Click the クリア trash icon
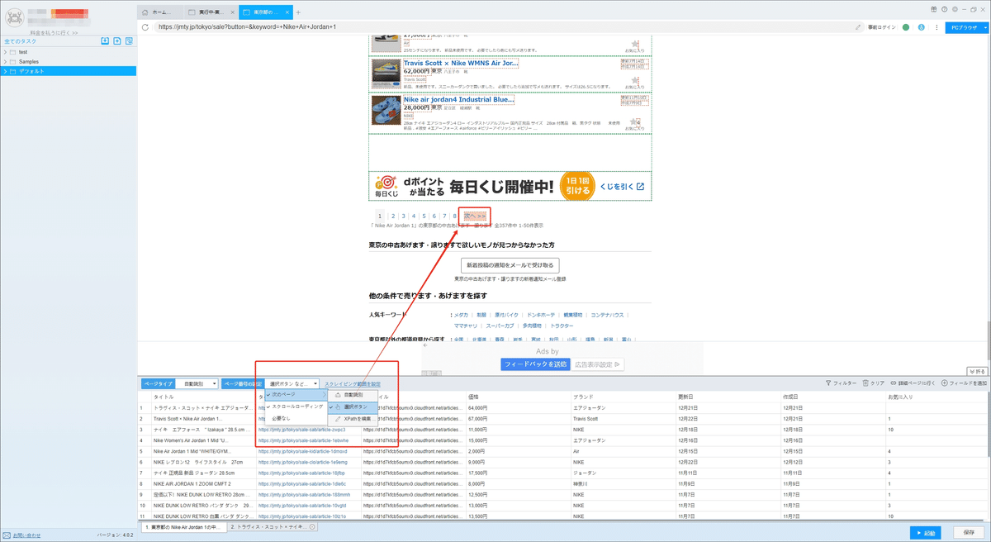This screenshot has height=542, width=991. pos(865,383)
